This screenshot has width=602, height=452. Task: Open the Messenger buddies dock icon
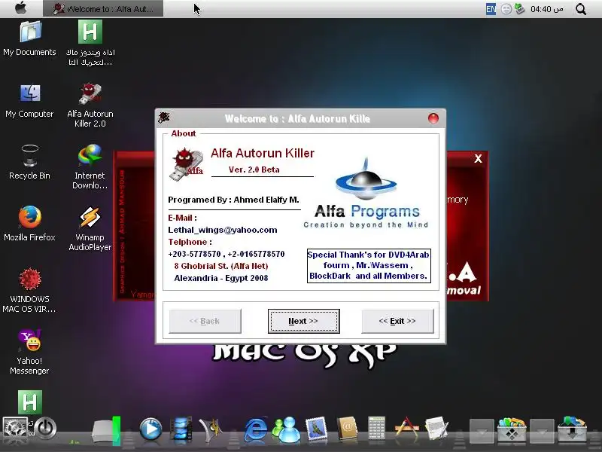[x=287, y=429]
